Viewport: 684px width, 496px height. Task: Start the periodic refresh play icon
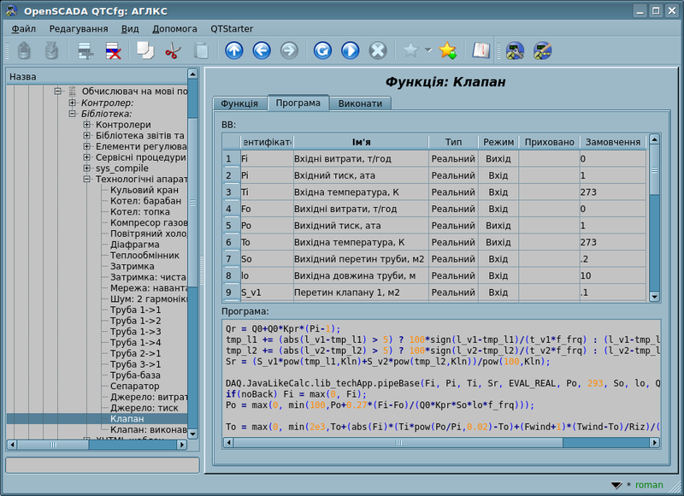click(x=351, y=50)
